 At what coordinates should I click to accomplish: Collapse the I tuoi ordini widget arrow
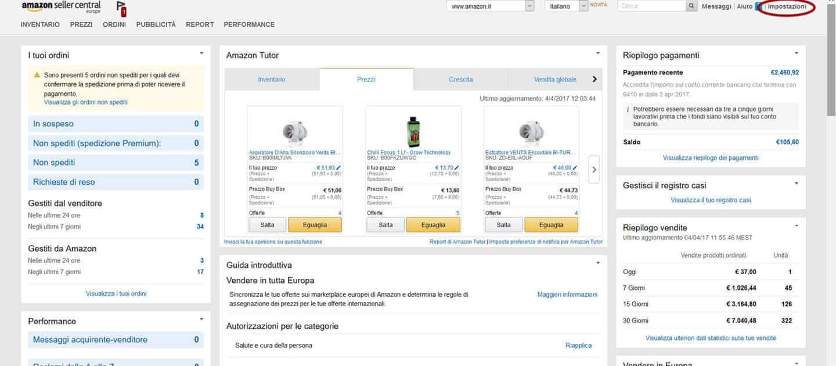(x=201, y=53)
